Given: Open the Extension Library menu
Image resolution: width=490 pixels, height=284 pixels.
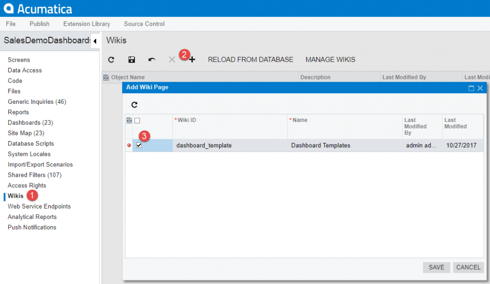Looking at the screenshot, I should pos(87,24).
